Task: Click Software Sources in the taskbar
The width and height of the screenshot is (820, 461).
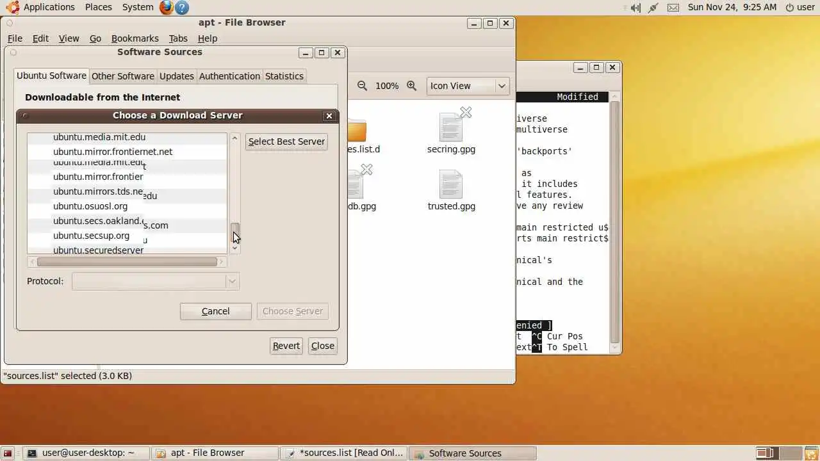Action: pyautogui.click(x=473, y=453)
